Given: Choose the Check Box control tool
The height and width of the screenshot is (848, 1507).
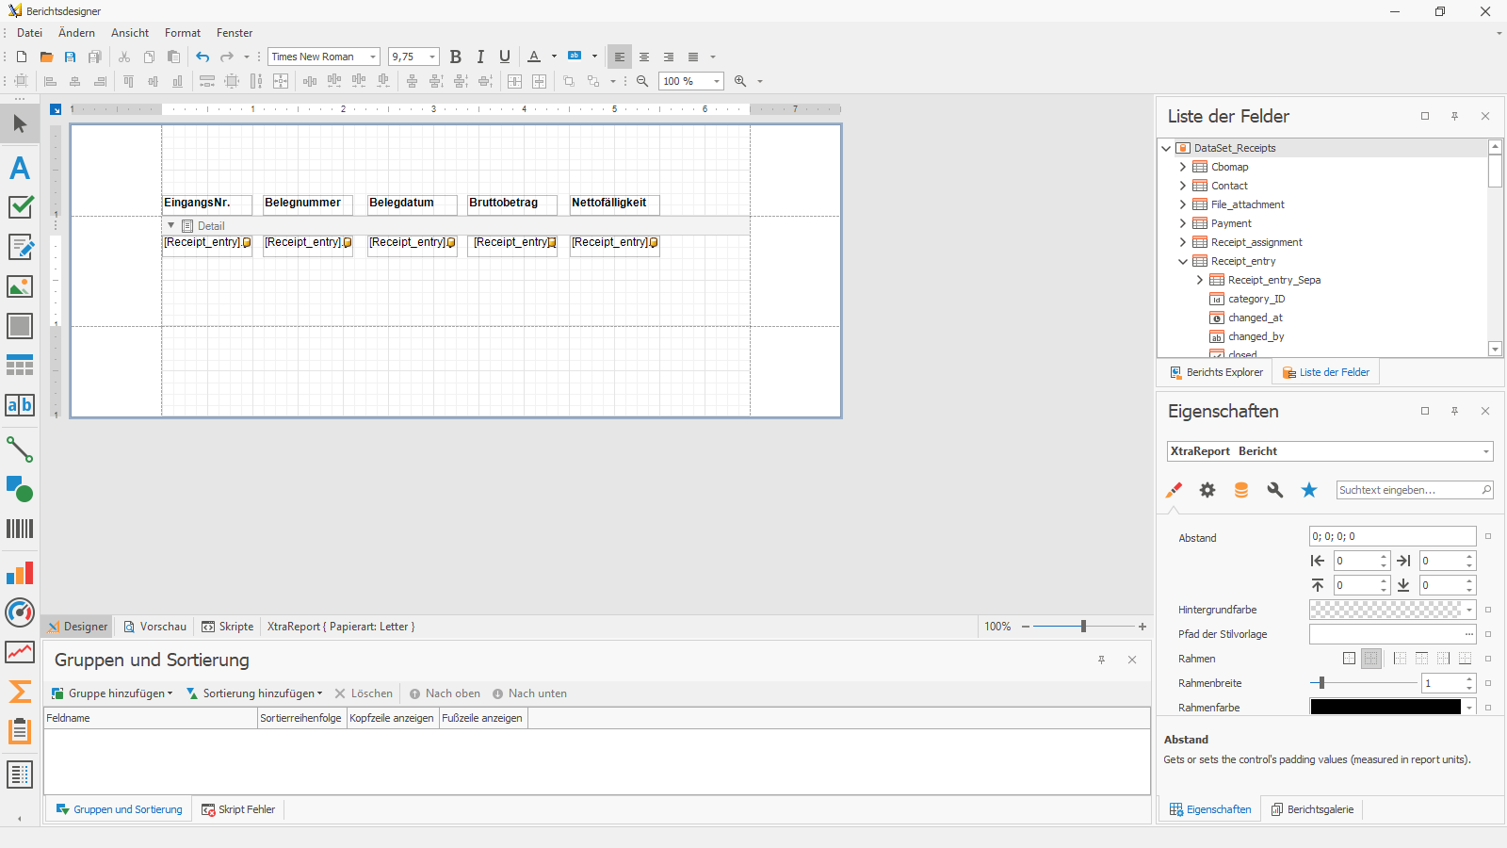Looking at the screenshot, I should pos(20,207).
